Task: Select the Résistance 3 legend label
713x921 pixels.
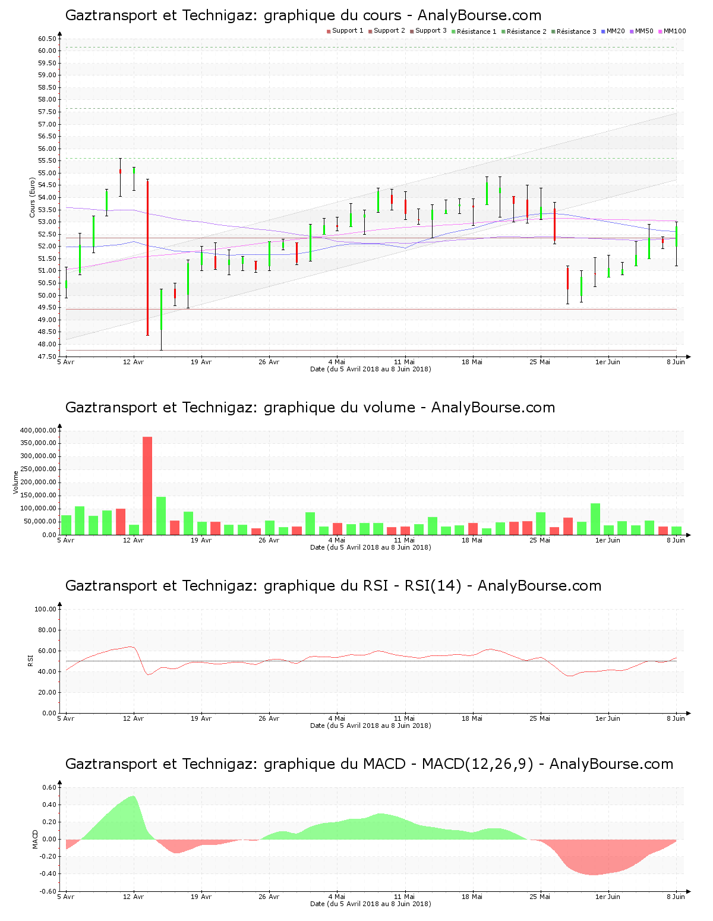Action: pyautogui.click(x=576, y=31)
